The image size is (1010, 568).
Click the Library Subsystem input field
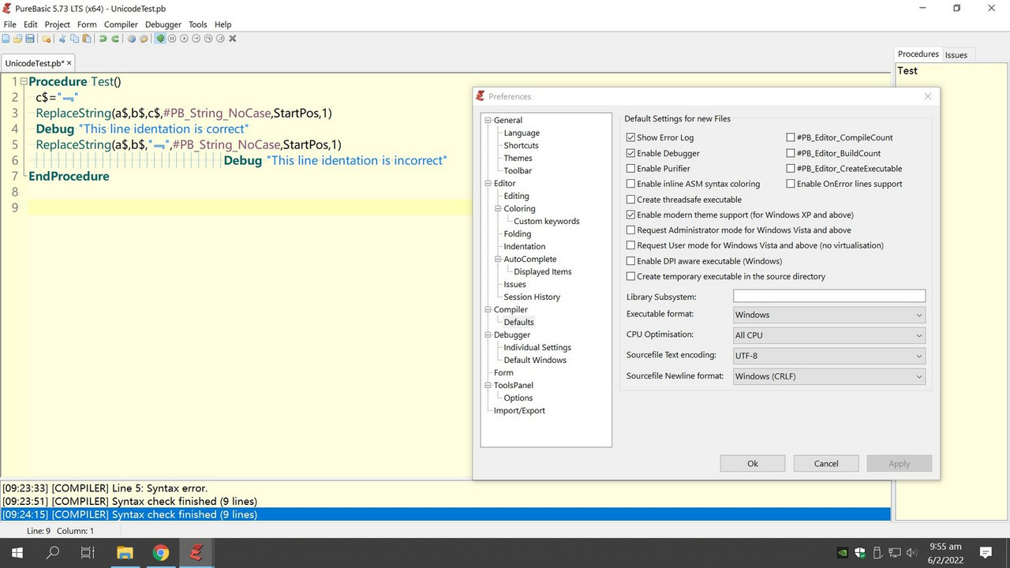829,296
